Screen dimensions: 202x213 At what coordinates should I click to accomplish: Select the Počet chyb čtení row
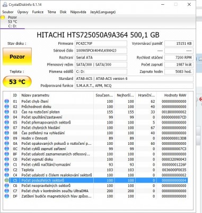click(x=95, y=101)
